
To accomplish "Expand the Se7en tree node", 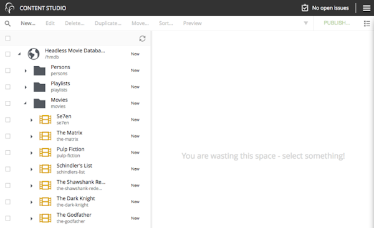I will click(x=31, y=120).
